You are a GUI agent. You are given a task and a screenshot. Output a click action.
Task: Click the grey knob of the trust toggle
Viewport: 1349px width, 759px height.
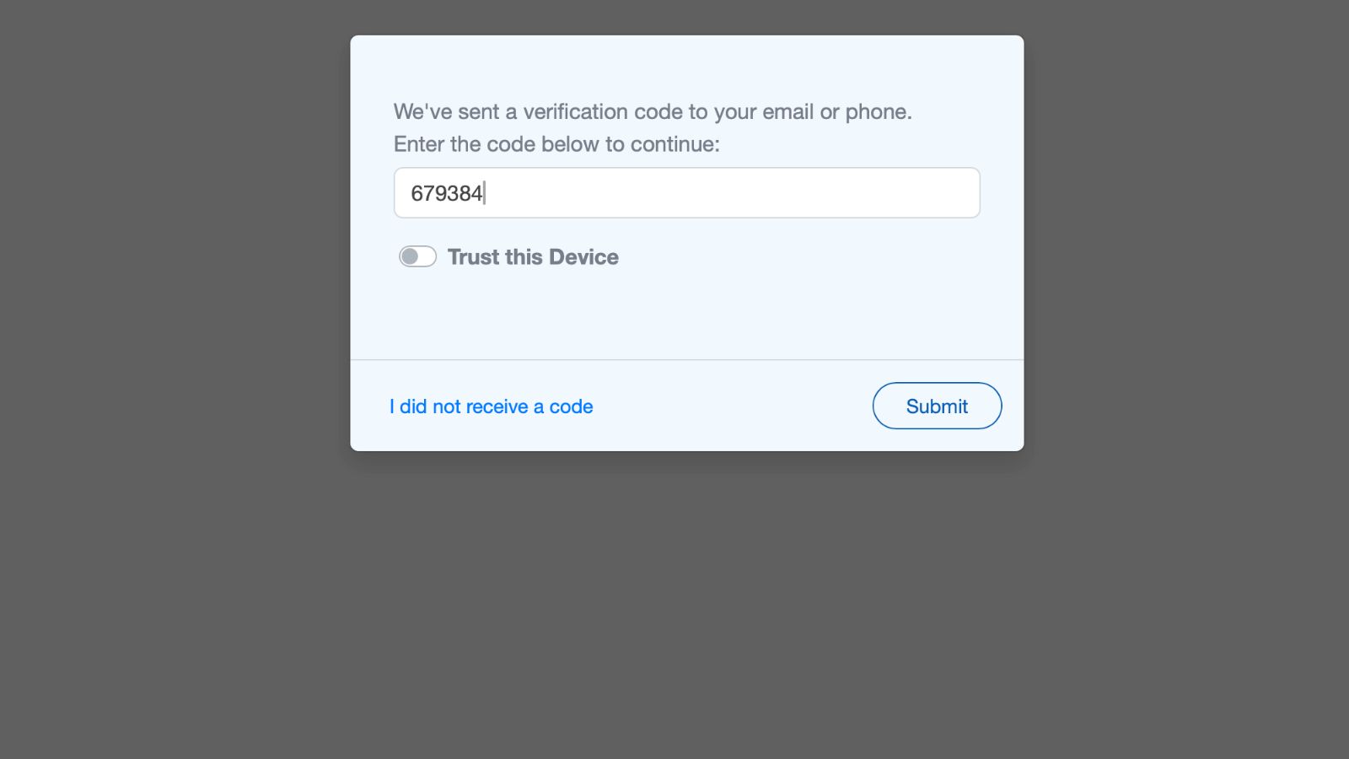[410, 256]
